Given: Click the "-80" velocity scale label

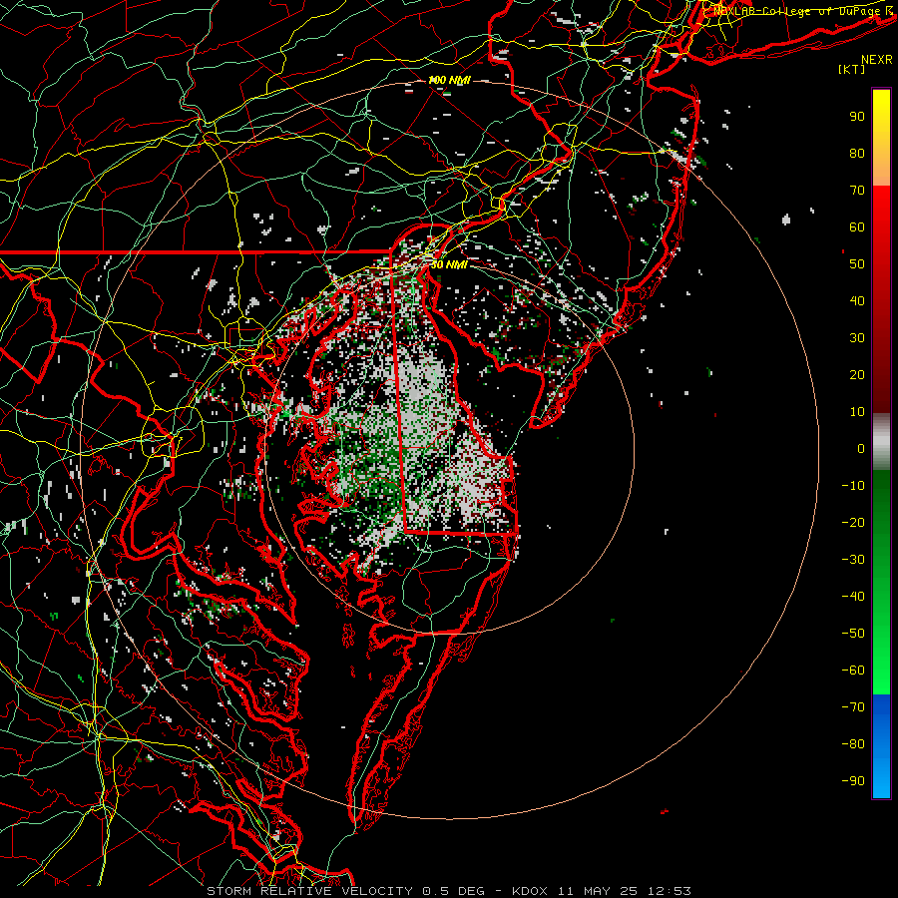Looking at the screenshot, I should point(853,744).
